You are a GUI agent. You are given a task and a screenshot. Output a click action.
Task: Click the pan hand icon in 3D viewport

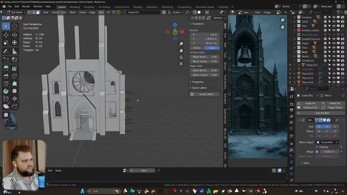tap(181, 50)
